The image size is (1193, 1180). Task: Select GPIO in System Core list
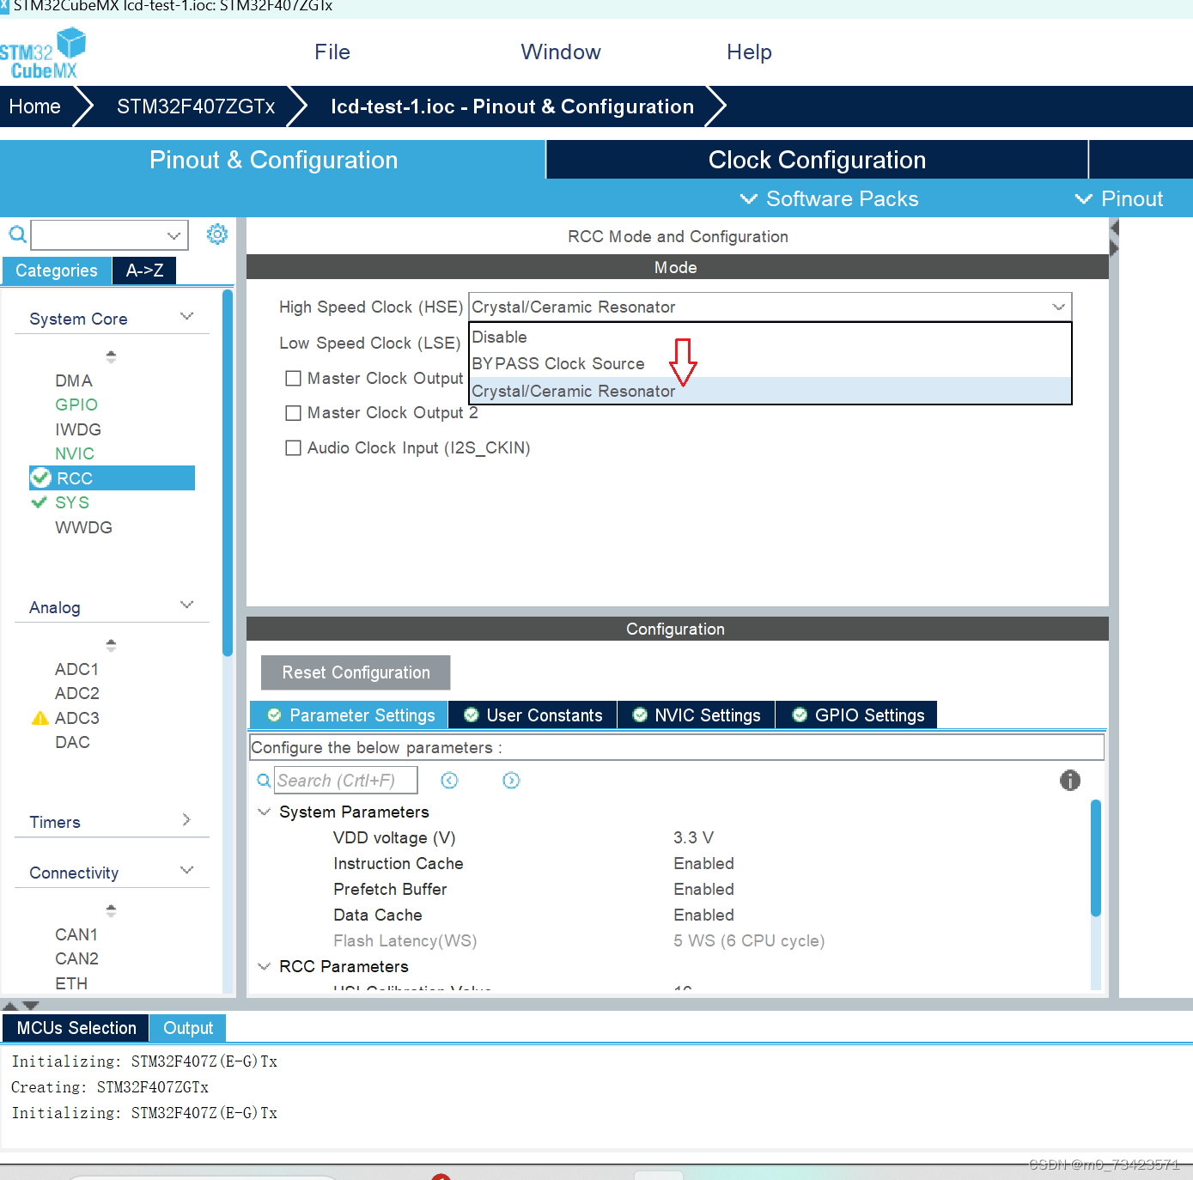point(76,404)
